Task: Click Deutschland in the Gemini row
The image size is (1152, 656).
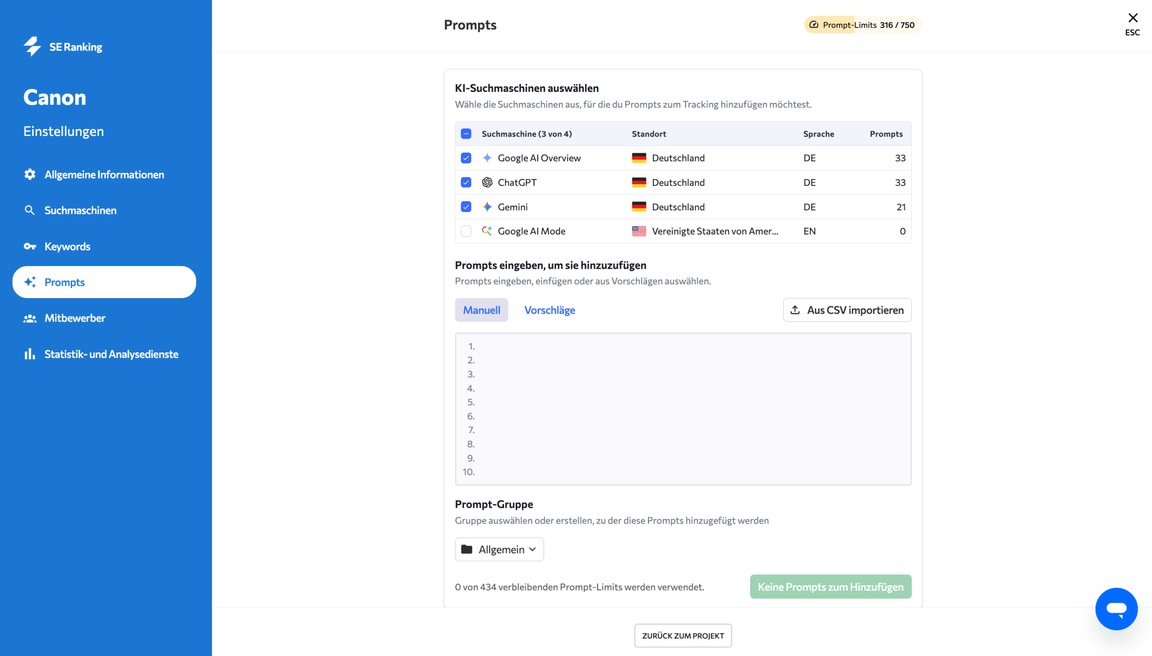Action: 679,207
